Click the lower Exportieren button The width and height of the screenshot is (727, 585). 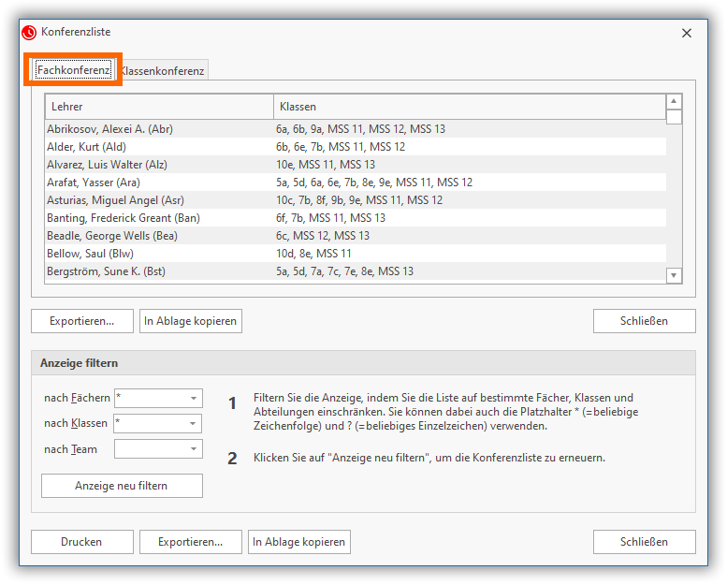(x=190, y=542)
